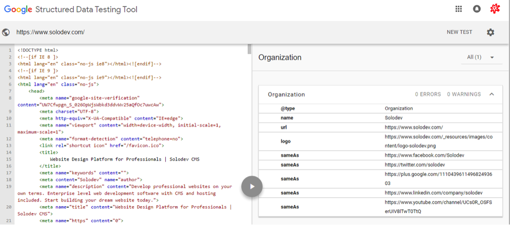This screenshot has height=225, width=510.
Task: Click the Organization heading in results panel
Action: click(280, 57)
